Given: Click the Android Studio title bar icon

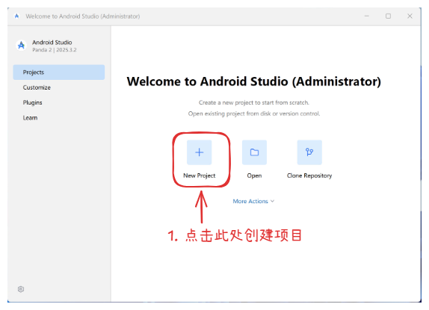Looking at the screenshot, I should pyautogui.click(x=16, y=16).
